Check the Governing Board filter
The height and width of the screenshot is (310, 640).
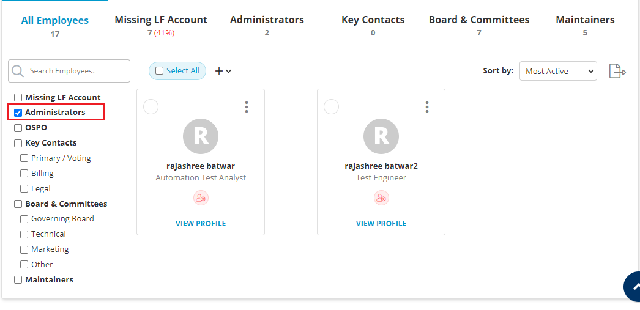tap(24, 219)
